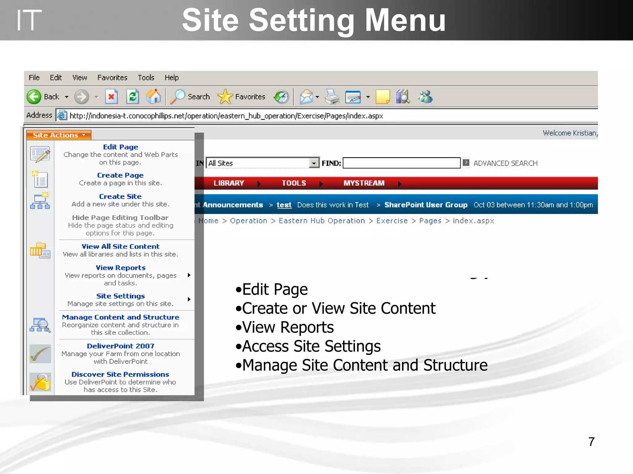Click the green Refresh page icon
633x474 pixels.
coord(133,97)
